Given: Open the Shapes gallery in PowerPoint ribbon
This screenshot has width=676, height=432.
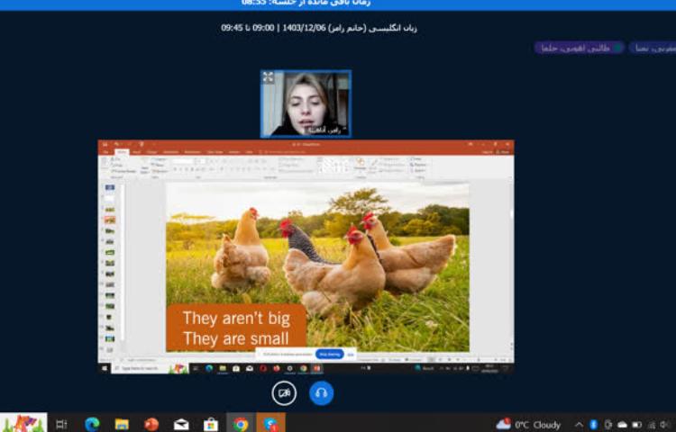Looking at the screenshot, I should (336, 166).
